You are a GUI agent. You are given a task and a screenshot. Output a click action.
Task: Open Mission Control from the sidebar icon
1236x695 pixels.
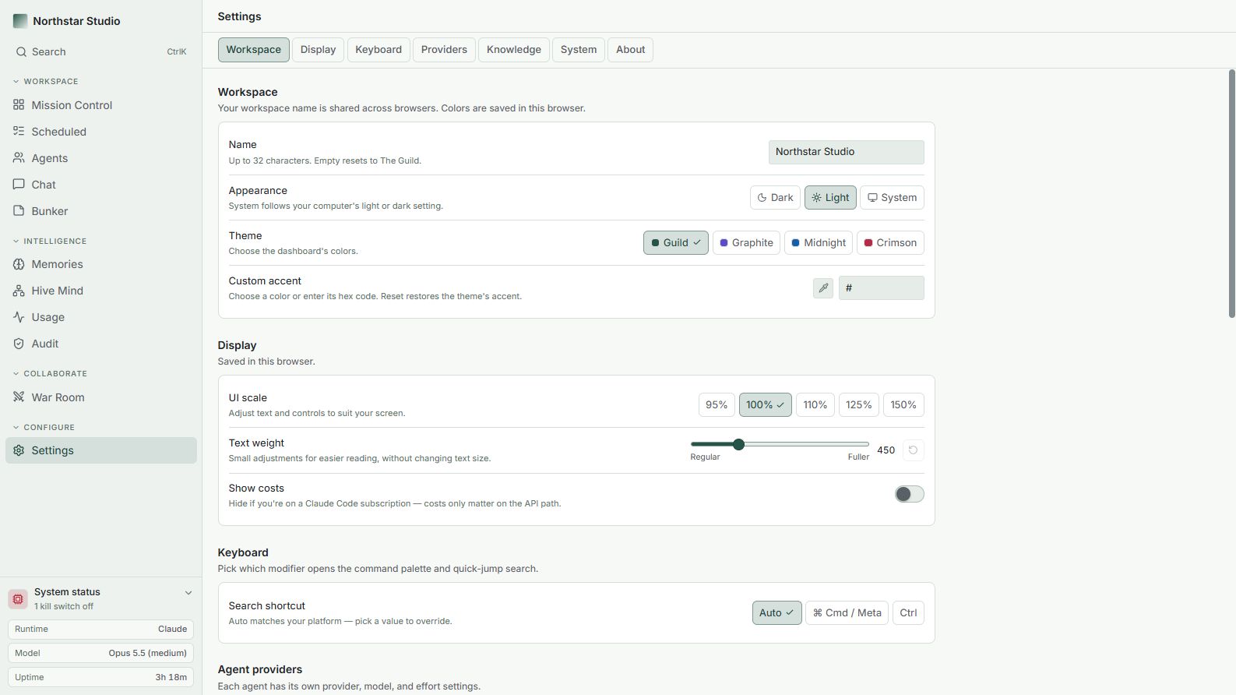click(19, 105)
